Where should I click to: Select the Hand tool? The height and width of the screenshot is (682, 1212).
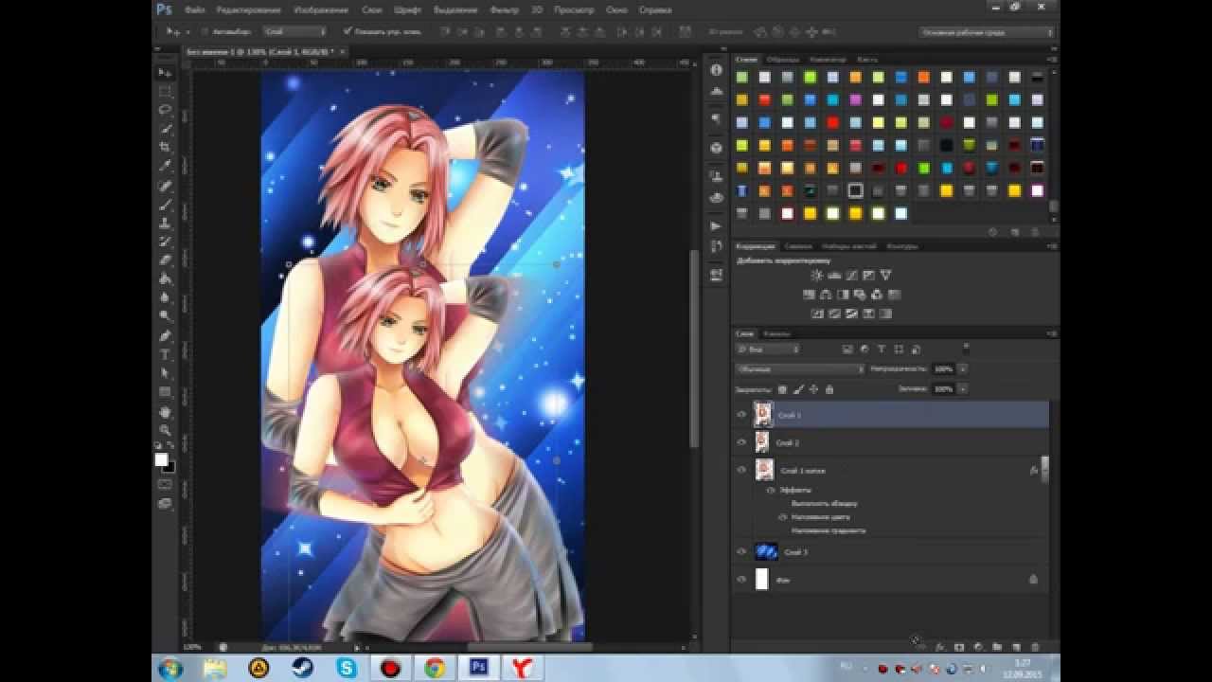(x=165, y=412)
